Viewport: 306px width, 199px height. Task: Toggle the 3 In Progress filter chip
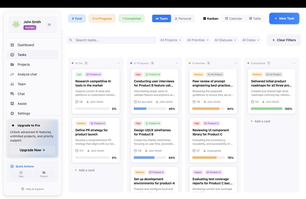pos(102,18)
